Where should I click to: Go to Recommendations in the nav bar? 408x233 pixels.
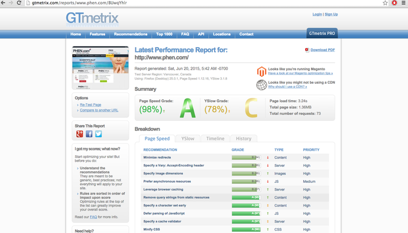click(x=131, y=34)
